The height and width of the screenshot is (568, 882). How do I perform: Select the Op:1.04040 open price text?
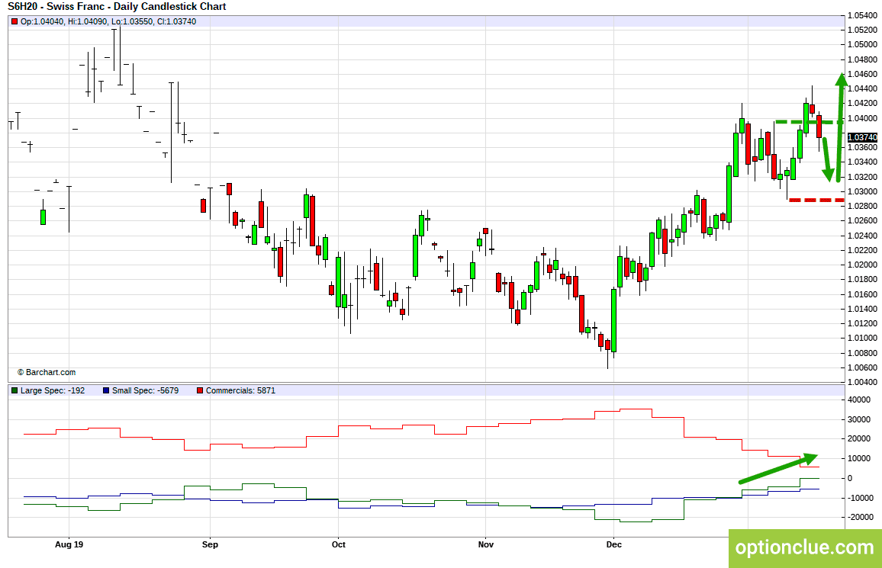coord(43,21)
